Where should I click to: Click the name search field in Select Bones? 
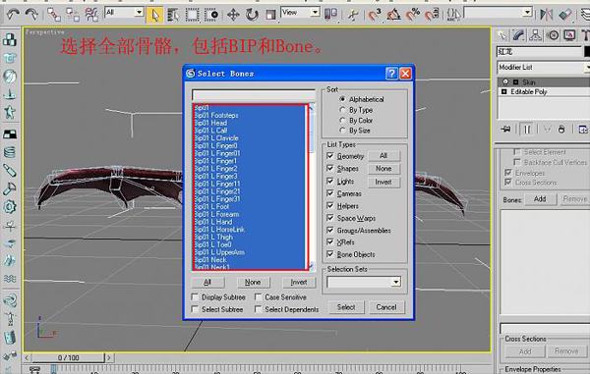[254, 94]
